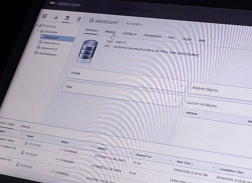
Task: Click the vsanDatastore row icon
Action: pos(36,53)
